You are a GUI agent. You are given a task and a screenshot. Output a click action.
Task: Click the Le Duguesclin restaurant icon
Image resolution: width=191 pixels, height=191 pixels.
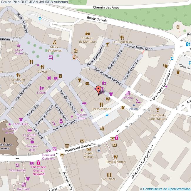coord(122,37)
